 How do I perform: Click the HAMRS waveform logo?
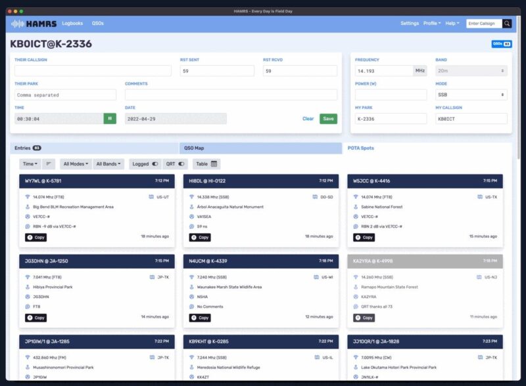(34, 24)
